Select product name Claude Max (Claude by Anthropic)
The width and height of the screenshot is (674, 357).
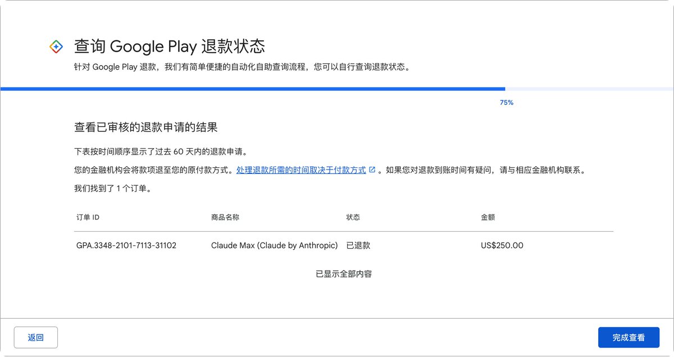click(275, 245)
